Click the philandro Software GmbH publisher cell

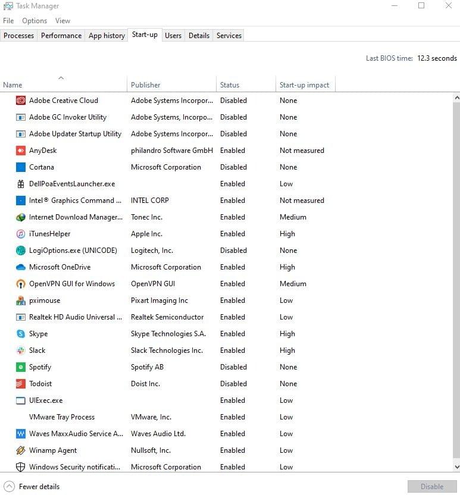point(172,151)
